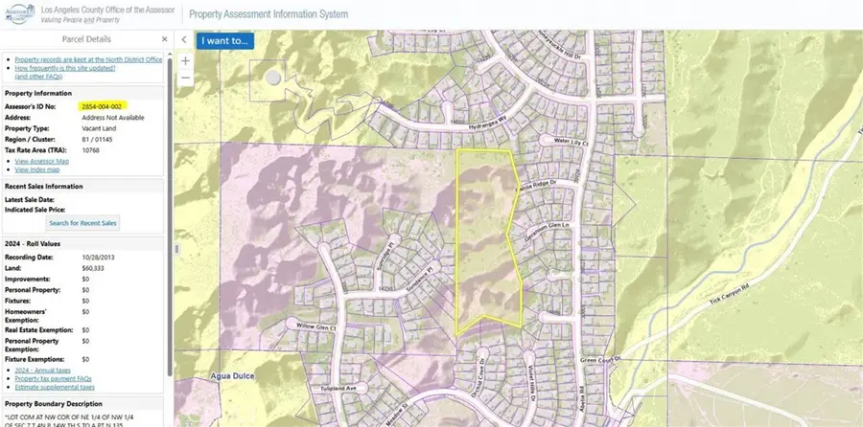Click the Assessor logo in the header
The width and height of the screenshot is (863, 427).
20,14
